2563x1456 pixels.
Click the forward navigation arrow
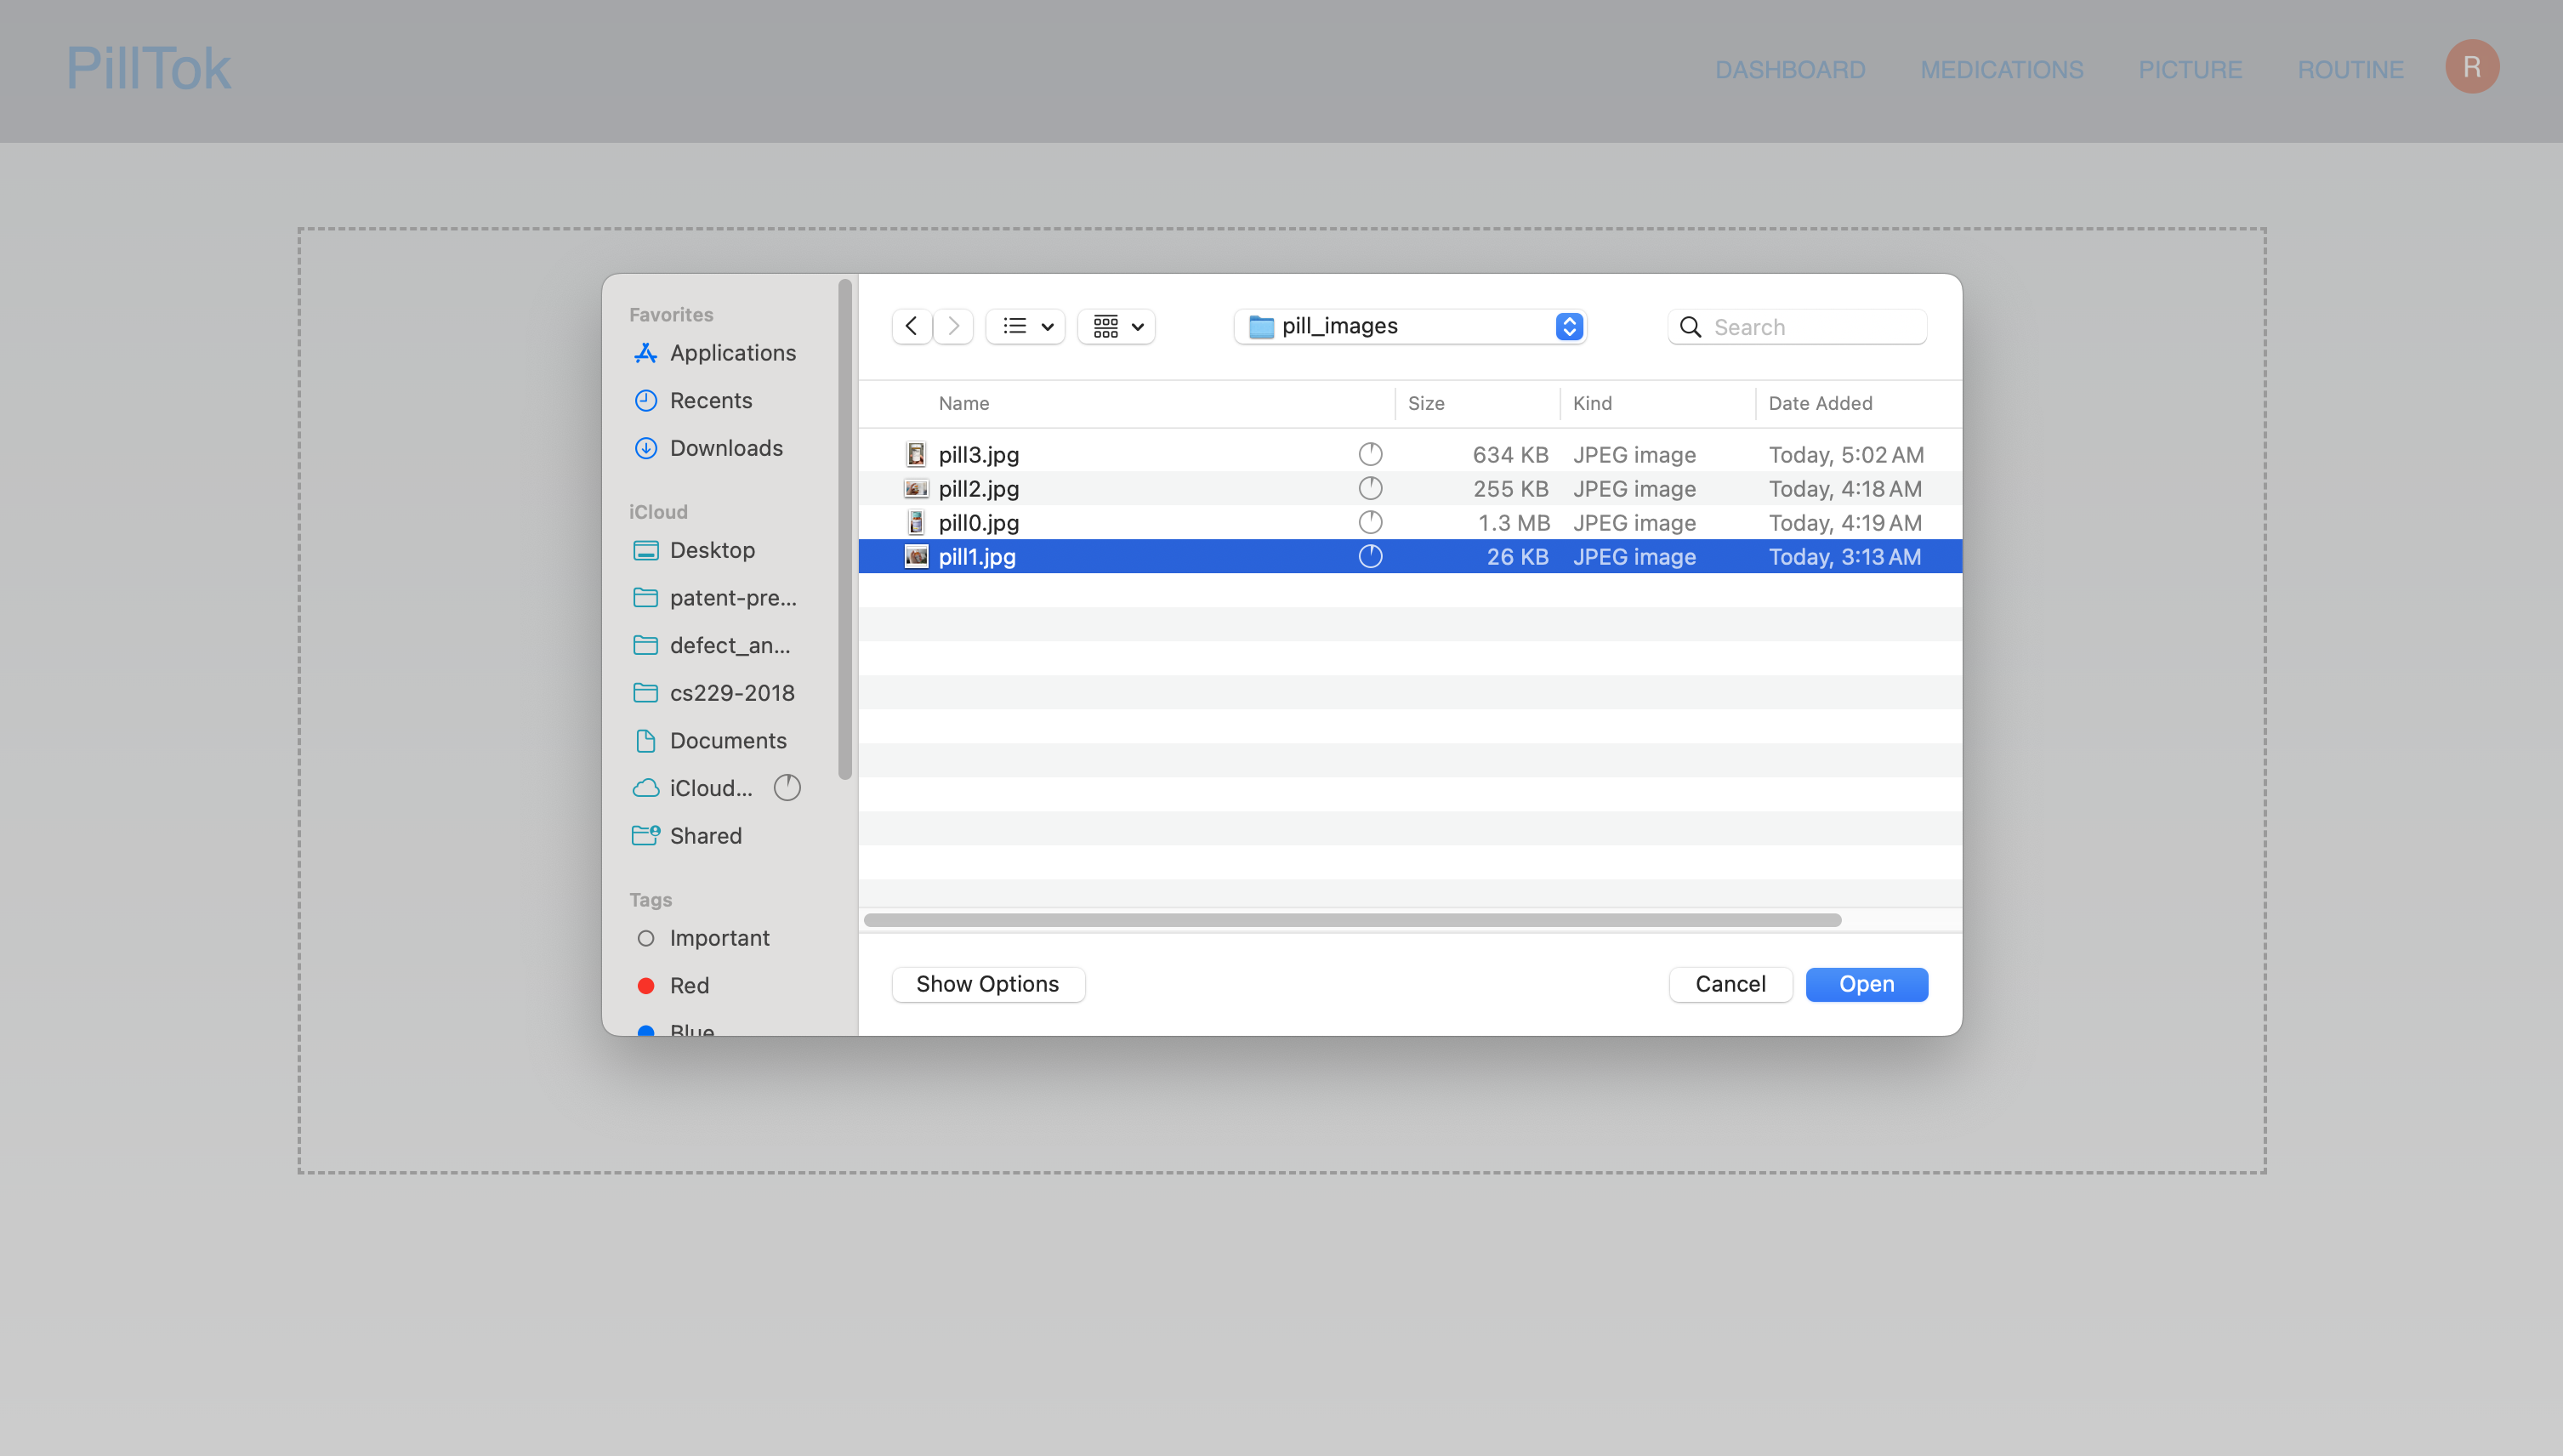tap(953, 326)
